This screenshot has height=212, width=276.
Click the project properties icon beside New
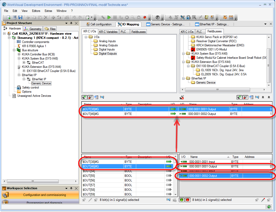15,17
